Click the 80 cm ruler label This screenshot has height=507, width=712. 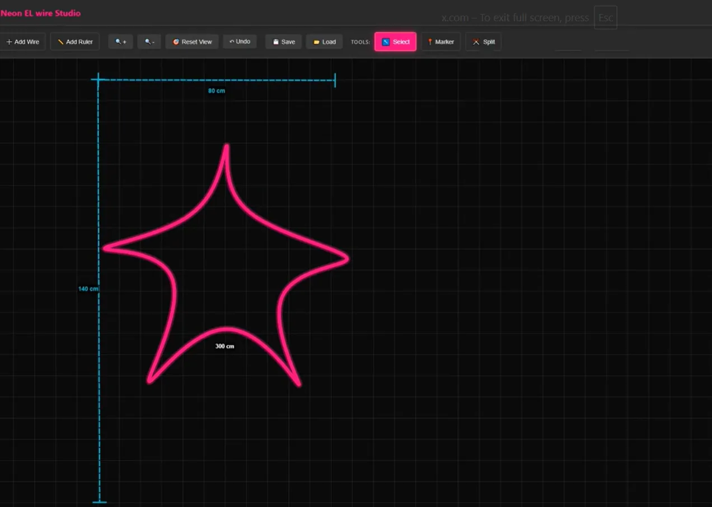217,91
